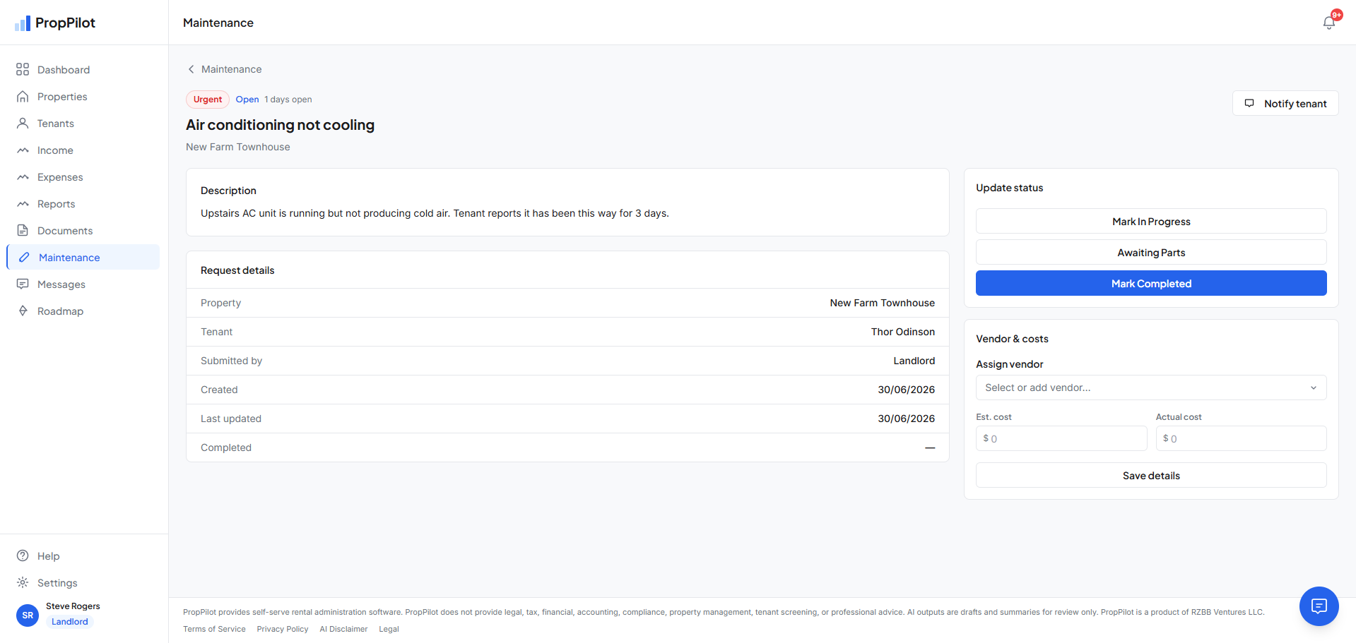Click the Last updated date 30/06/2026
Image resolution: width=1356 pixels, height=643 pixels.
[906, 419]
